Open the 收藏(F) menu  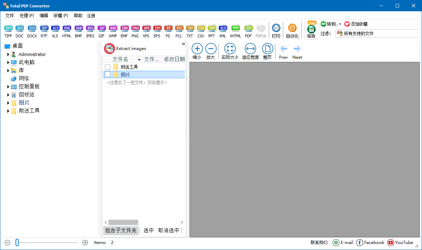(x=61, y=15)
